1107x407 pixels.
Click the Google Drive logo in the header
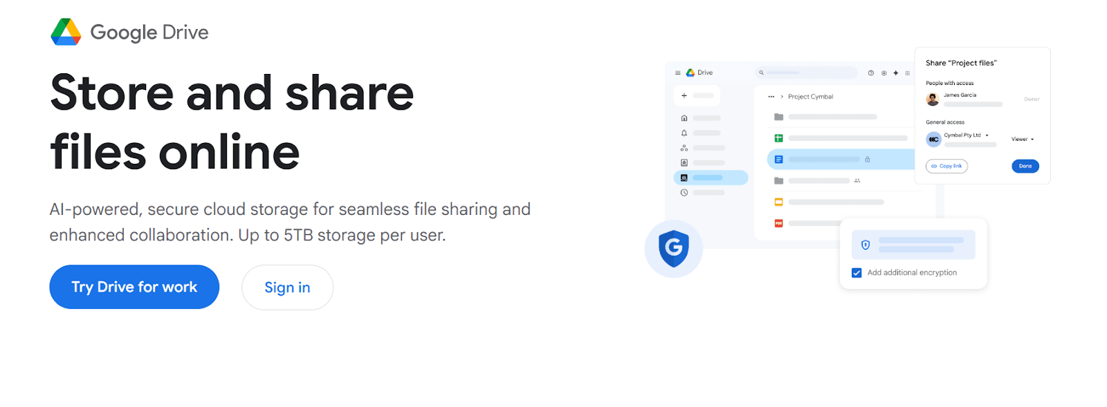(129, 32)
